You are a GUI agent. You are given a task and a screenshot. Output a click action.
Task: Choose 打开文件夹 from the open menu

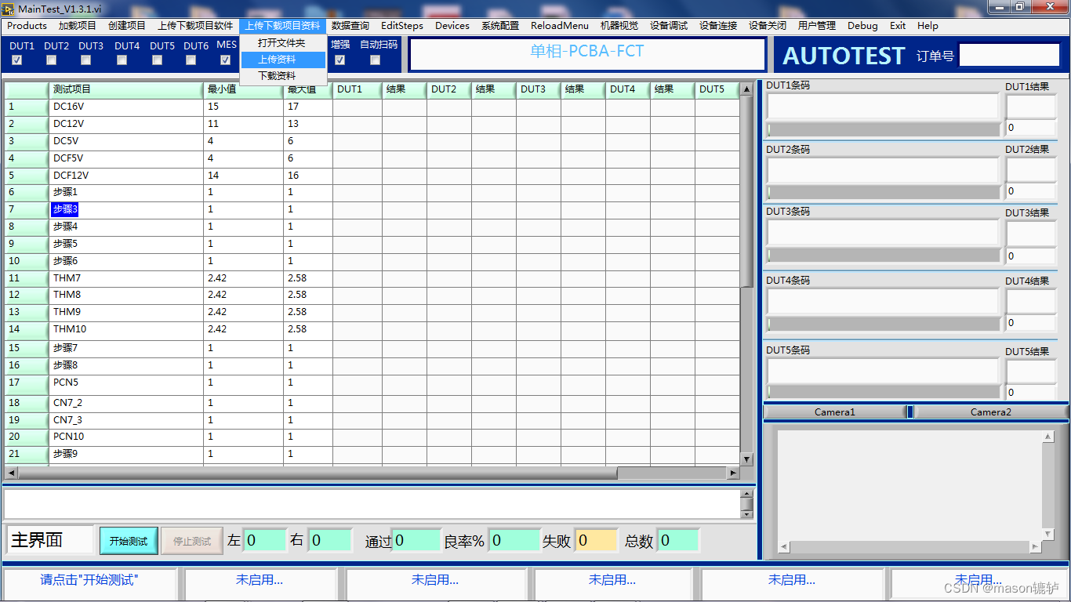[x=283, y=43]
